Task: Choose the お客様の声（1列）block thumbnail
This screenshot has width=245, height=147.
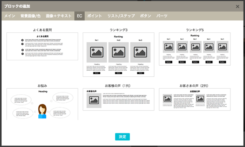Action: (x=118, y=99)
